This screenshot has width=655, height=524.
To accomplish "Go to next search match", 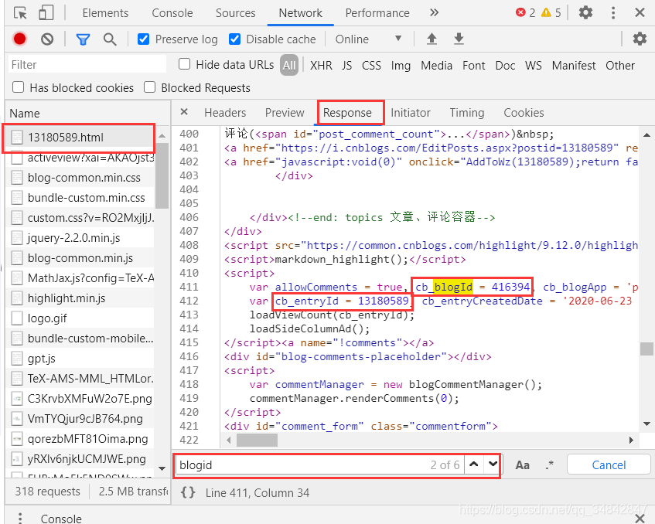I will pyautogui.click(x=493, y=464).
